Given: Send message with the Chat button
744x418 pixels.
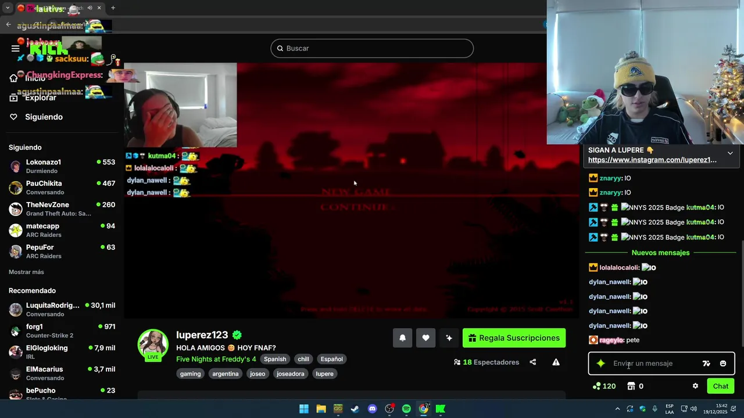Looking at the screenshot, I should coord(721,386).
